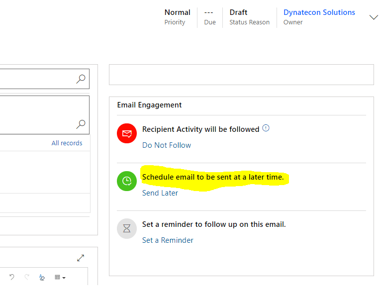
Task: Expand the header details chevron
Action: click(x=374, y=17)
